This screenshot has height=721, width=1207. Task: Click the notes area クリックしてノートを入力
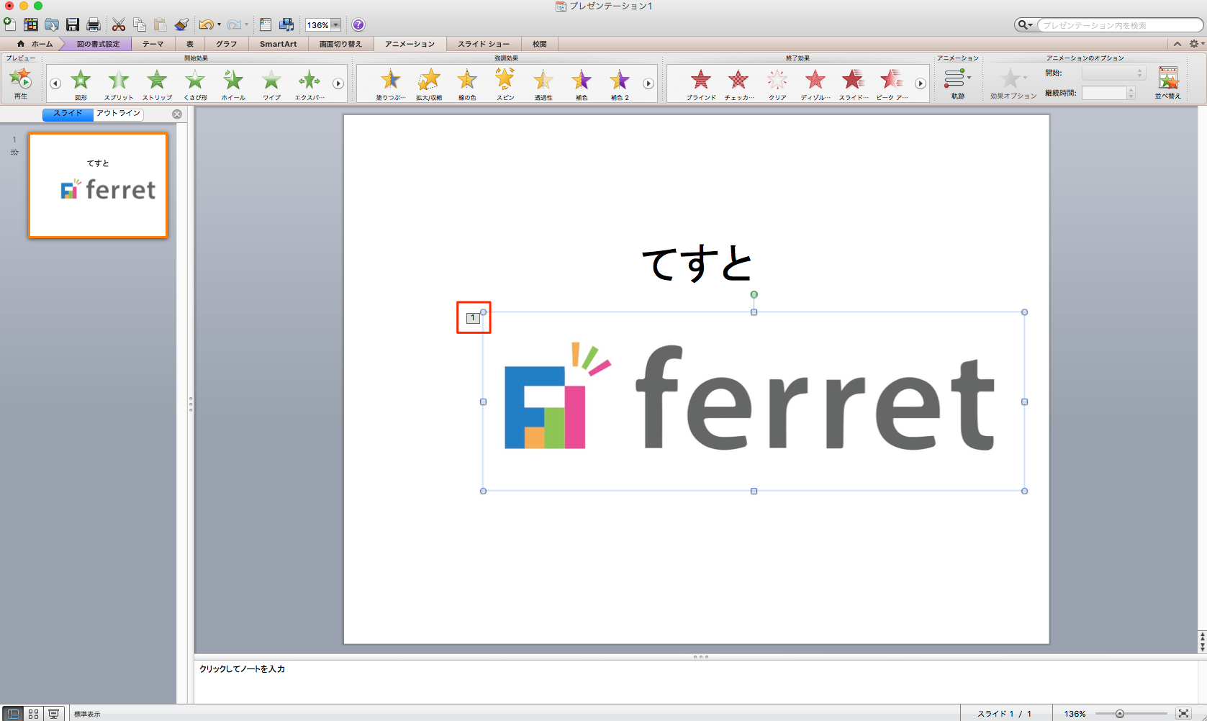point(242,669)
